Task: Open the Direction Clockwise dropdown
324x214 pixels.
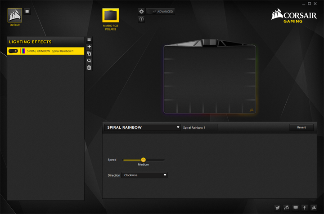Action: [x=144, y=175]
